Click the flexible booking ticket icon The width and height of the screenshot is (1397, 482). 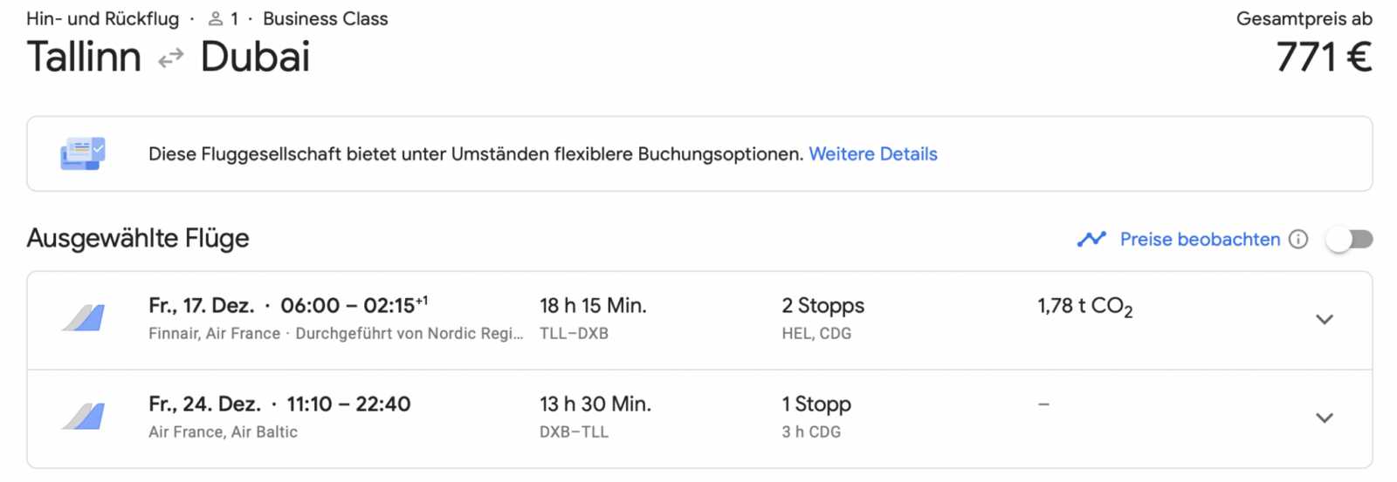pyautogui.click(x=83, y=153)
